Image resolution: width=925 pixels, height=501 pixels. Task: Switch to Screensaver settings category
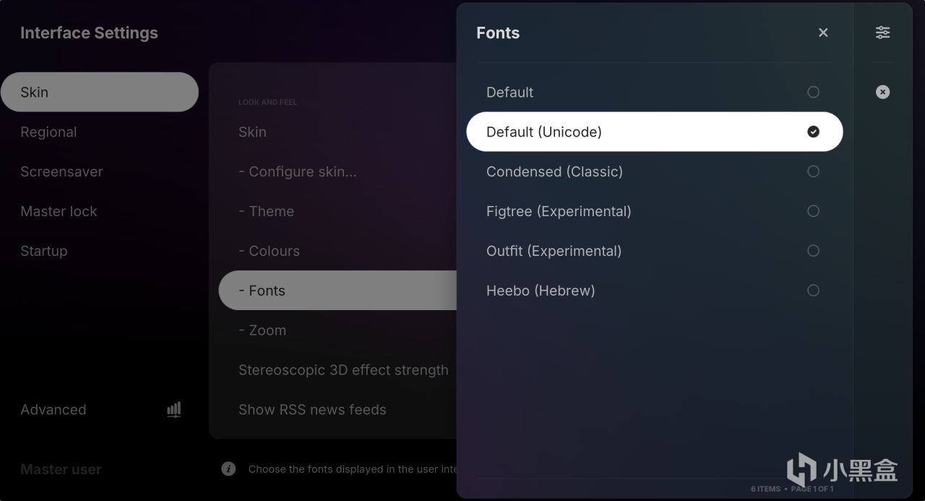pyautogui.click(x=100, y=171)
